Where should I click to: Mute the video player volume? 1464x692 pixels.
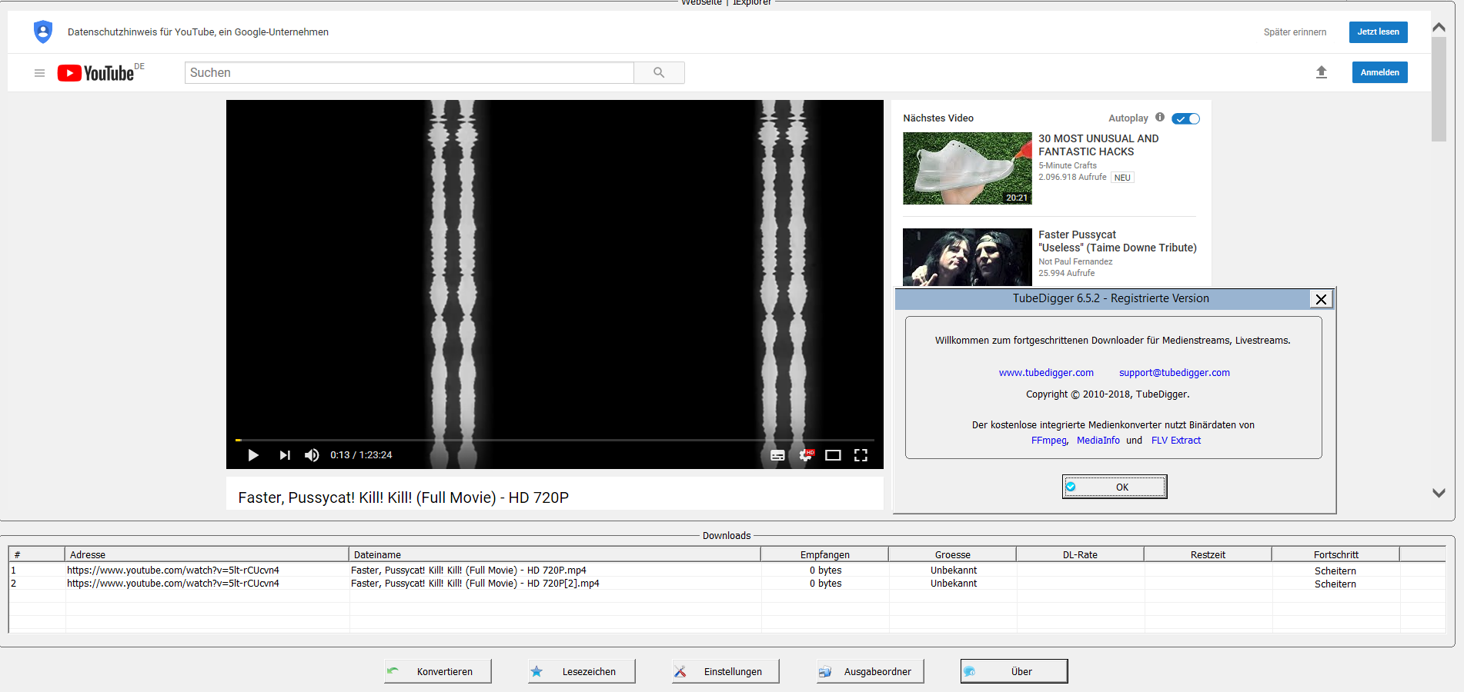click(x=312, y=455)
